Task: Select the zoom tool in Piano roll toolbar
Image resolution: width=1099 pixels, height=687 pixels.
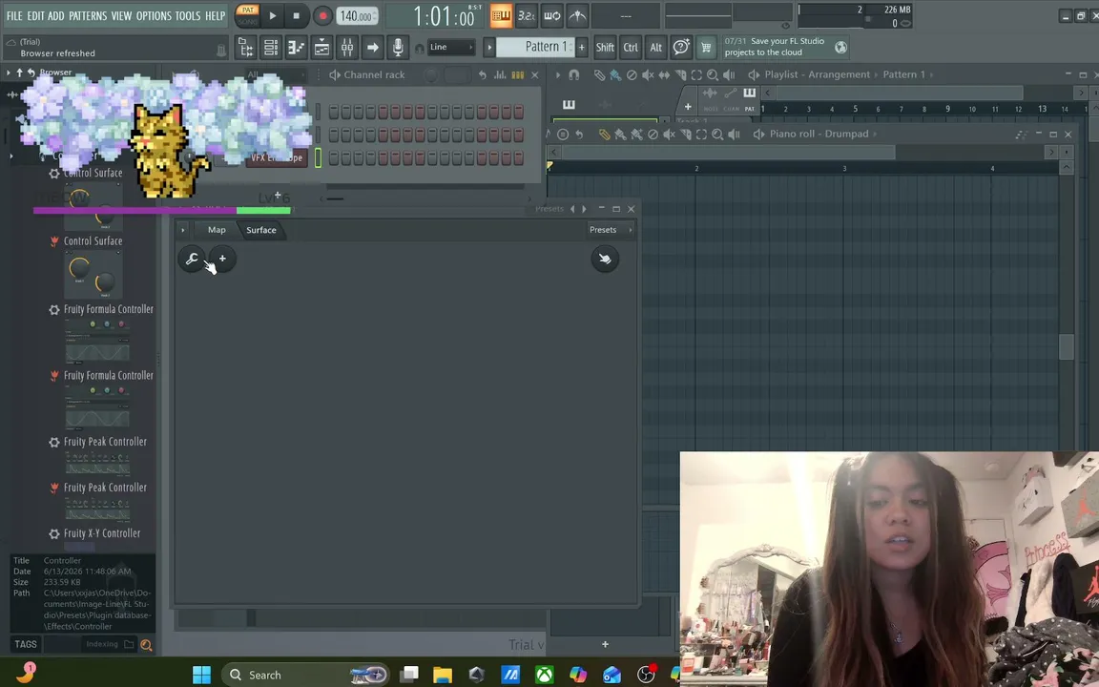Action: 717,134
